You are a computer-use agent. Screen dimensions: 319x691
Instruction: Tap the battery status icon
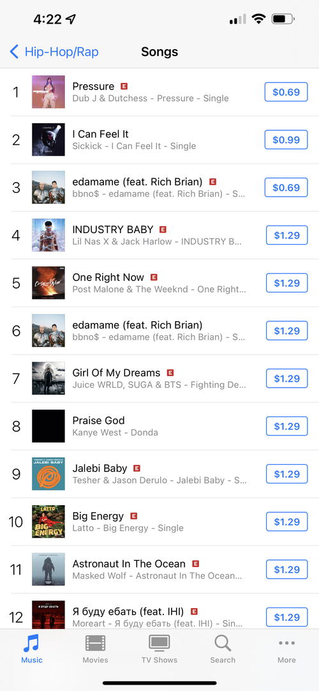coord(283,19)
